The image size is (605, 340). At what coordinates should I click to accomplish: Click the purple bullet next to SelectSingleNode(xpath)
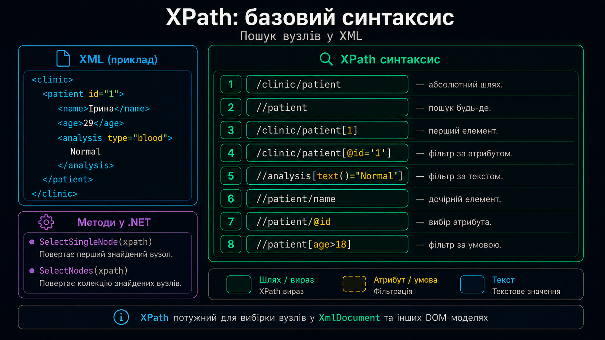coord(32,242)
